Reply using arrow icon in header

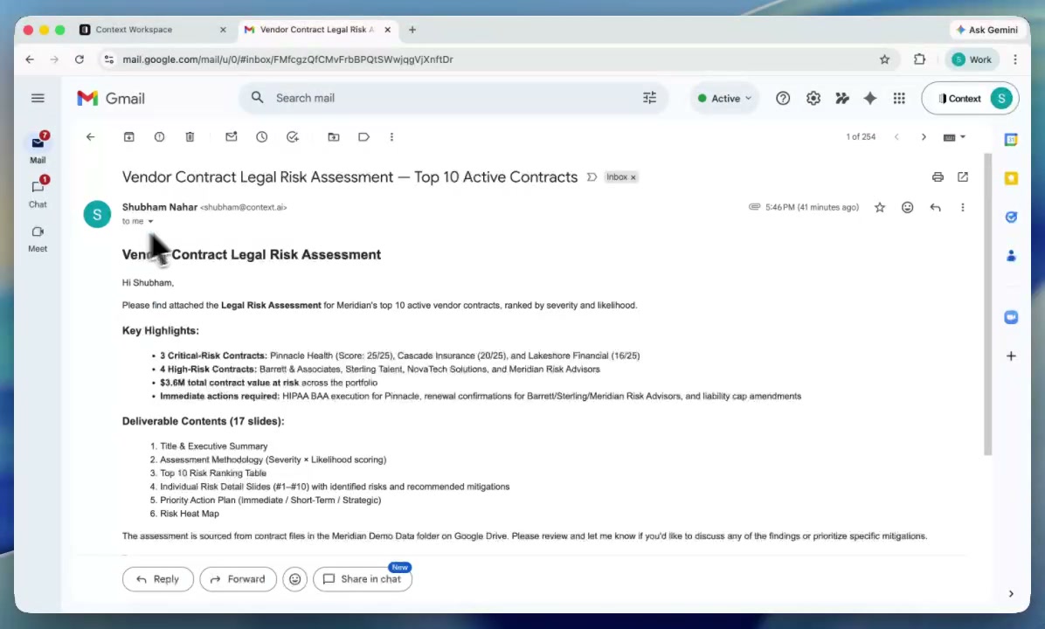(x=936, y=208)
